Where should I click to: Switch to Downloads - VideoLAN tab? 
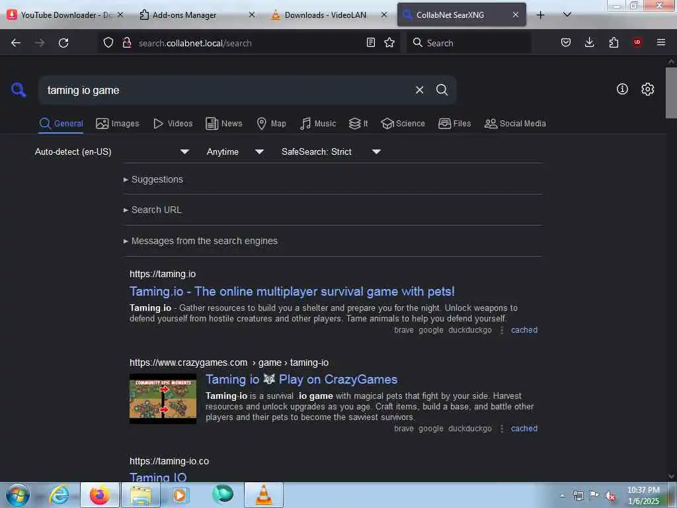325,15
